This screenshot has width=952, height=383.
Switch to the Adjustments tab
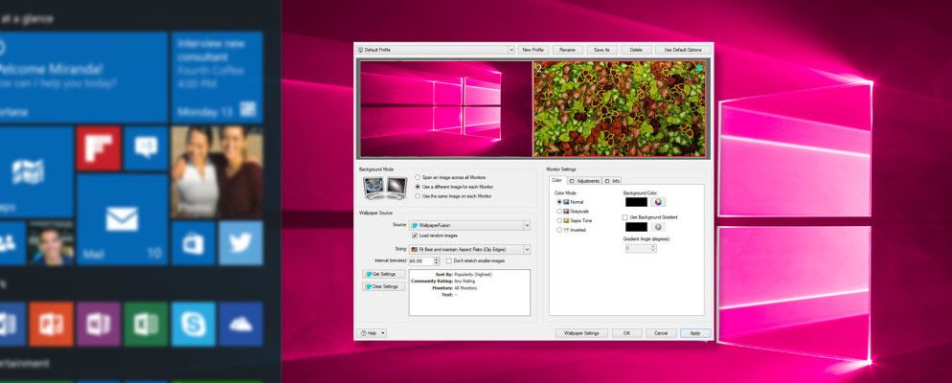(x=584, y=181)
